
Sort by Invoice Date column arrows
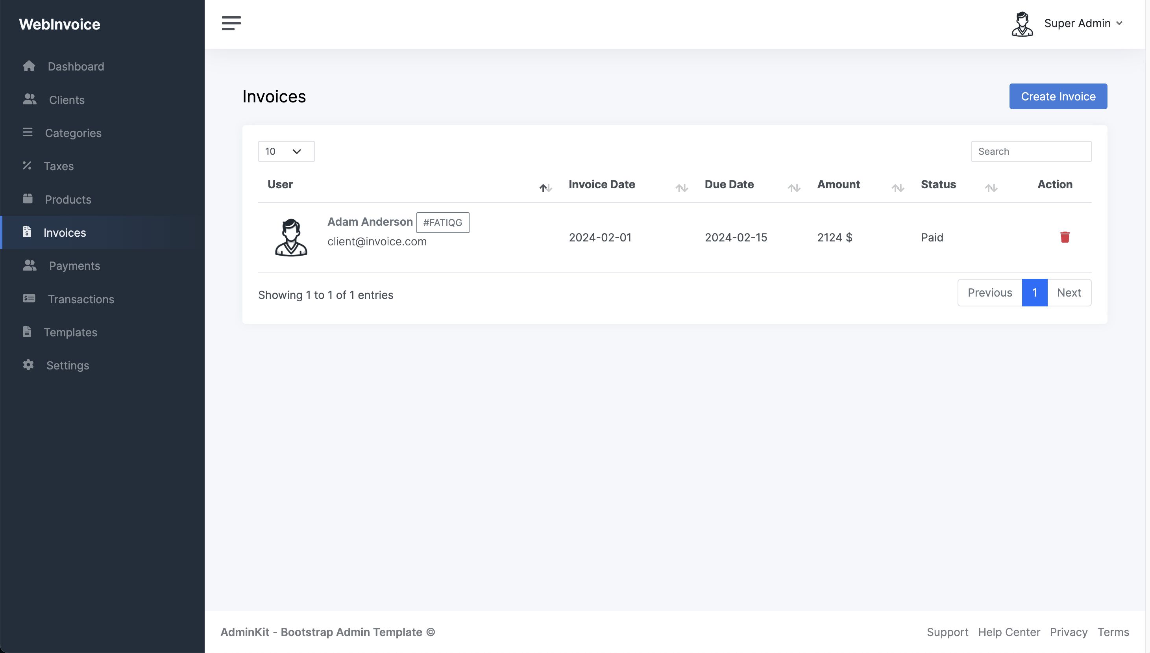click(681, 187)
